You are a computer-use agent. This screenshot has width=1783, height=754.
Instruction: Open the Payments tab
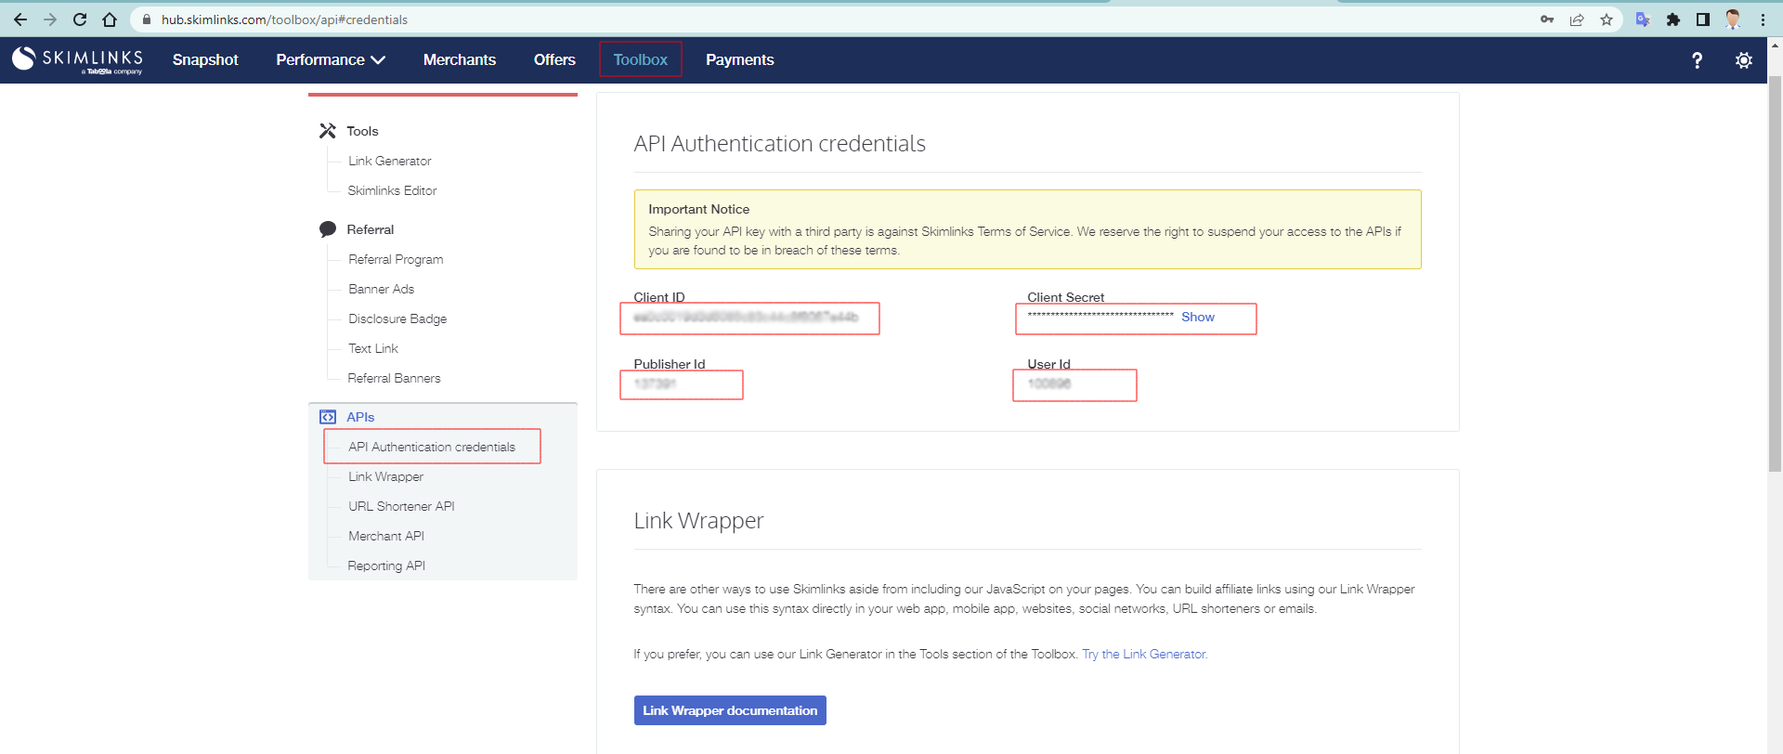point(739,60)
